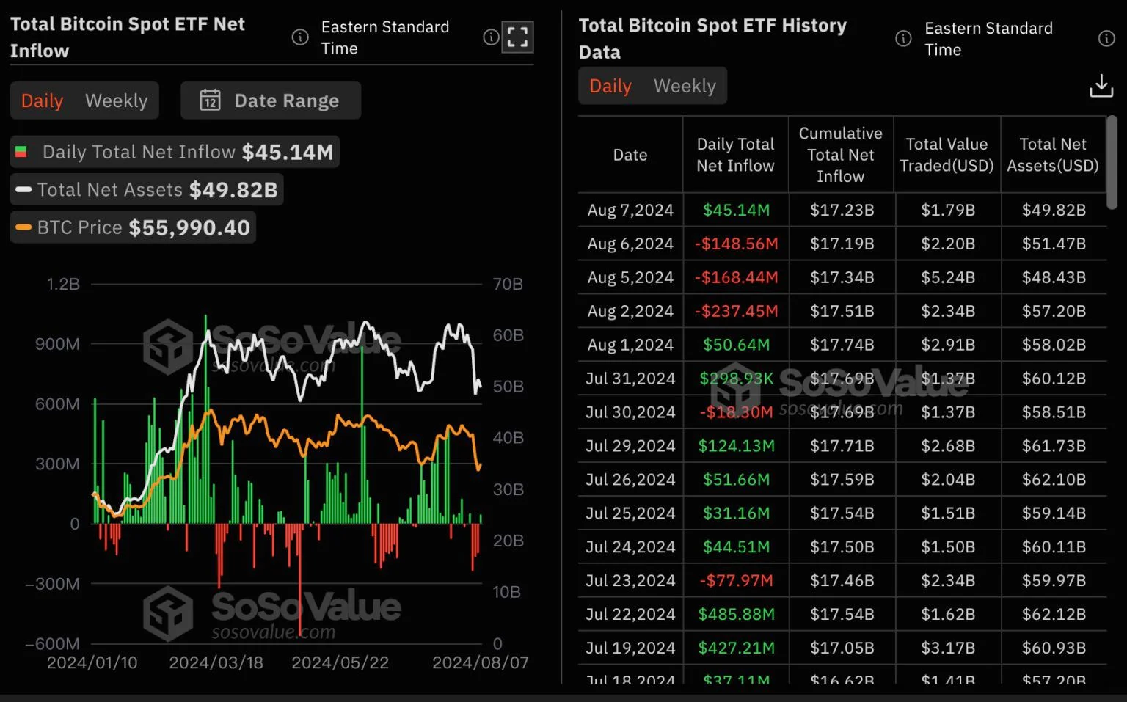Click info icon after Eastern Standard Time, left panel
The image size is (1127, 702).
coord(491,37)
